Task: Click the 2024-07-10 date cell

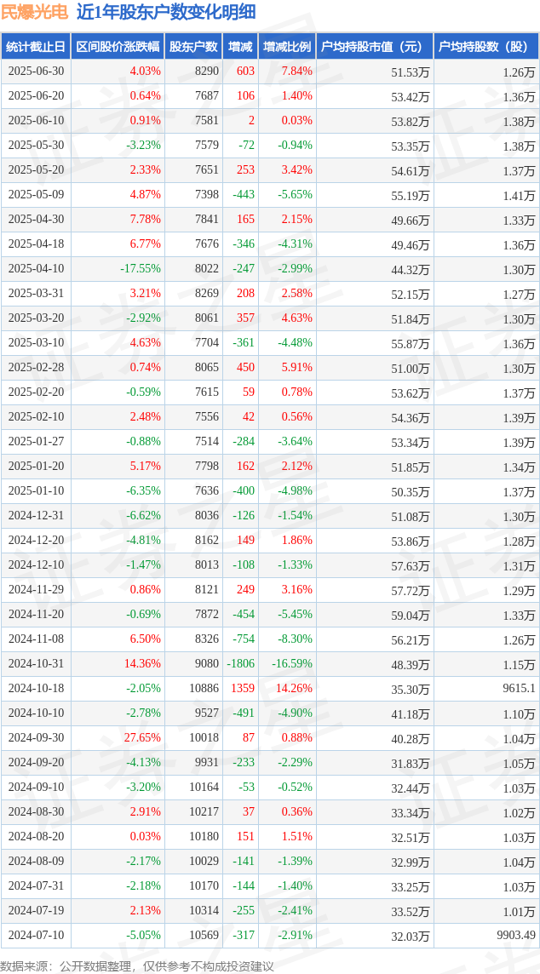Action: (36, 935)
